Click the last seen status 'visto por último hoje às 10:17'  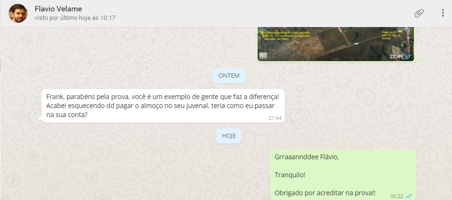pos(75,18)
